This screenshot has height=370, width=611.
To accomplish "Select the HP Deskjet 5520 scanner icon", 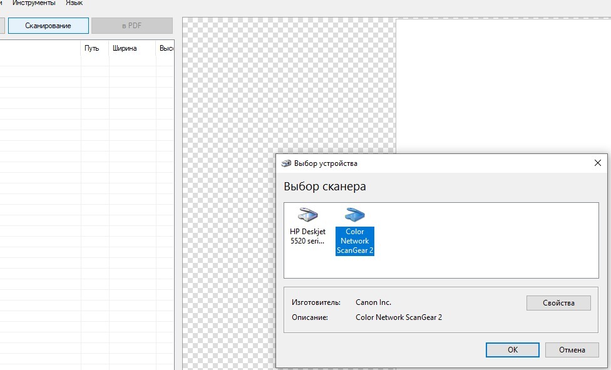I will (x=308, y=215).
